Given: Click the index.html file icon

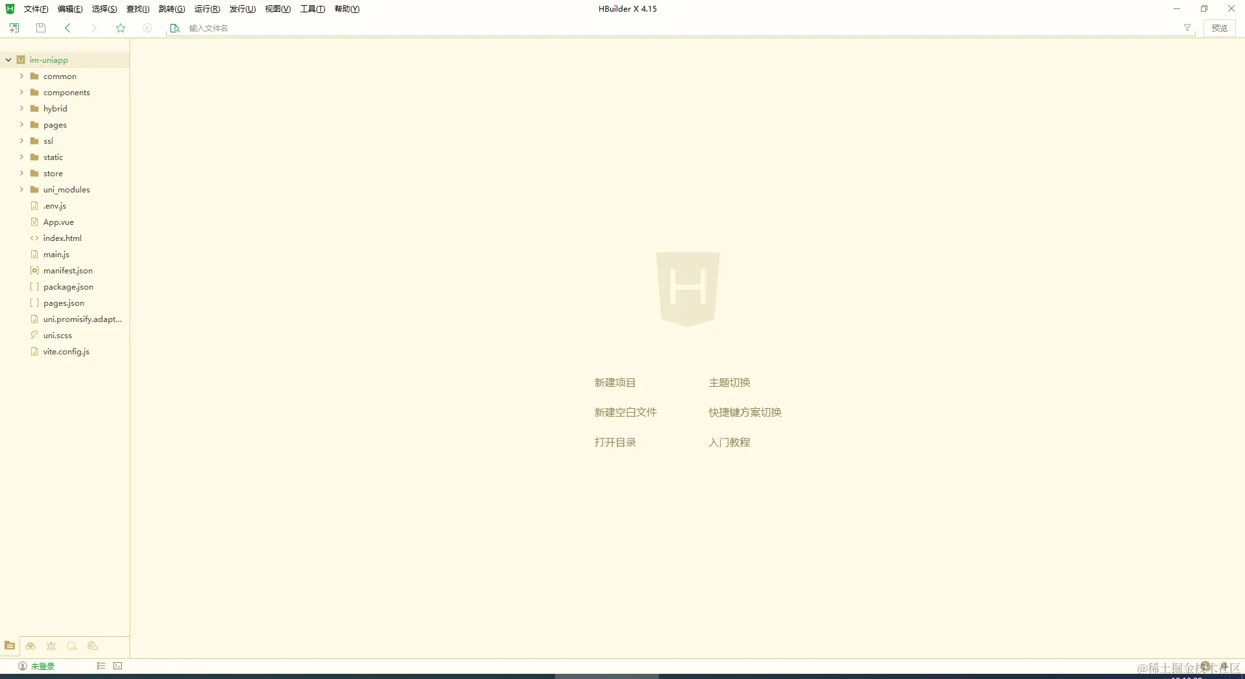Looking at the screenshot, I should coord(34,238).
